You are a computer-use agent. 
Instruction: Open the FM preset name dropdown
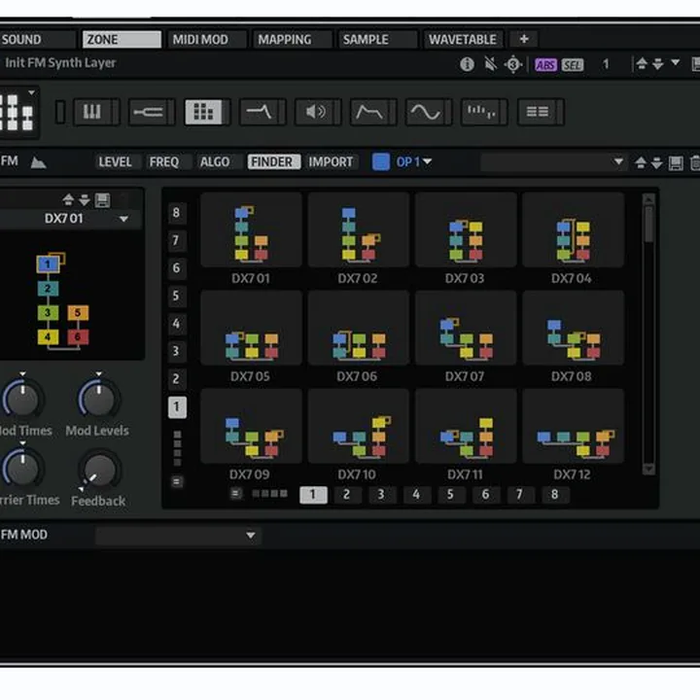553,162
